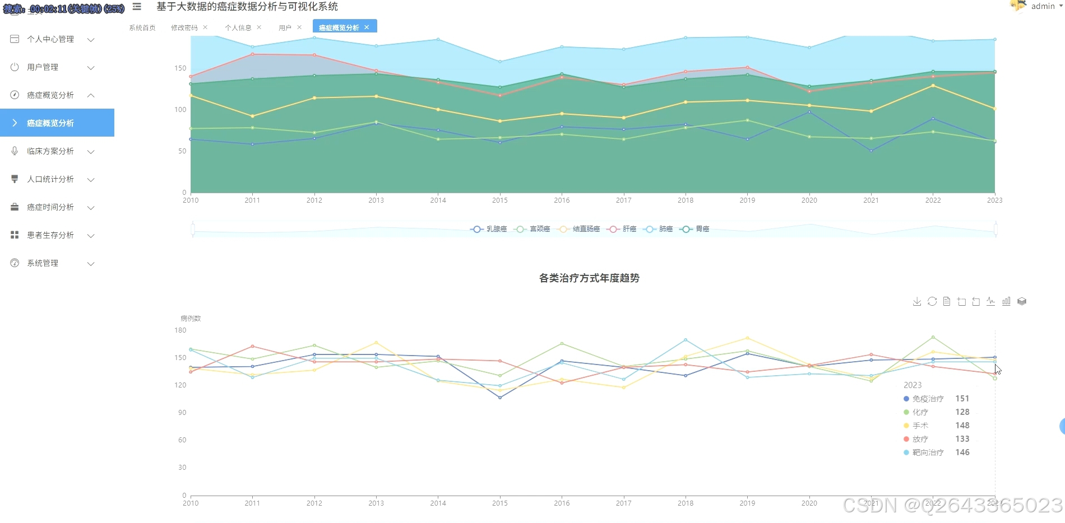Screen dimensions: 1065x523
Task: Select the highlighted 癌症概览分析 submenu item
Action: (x=57, y=123)
